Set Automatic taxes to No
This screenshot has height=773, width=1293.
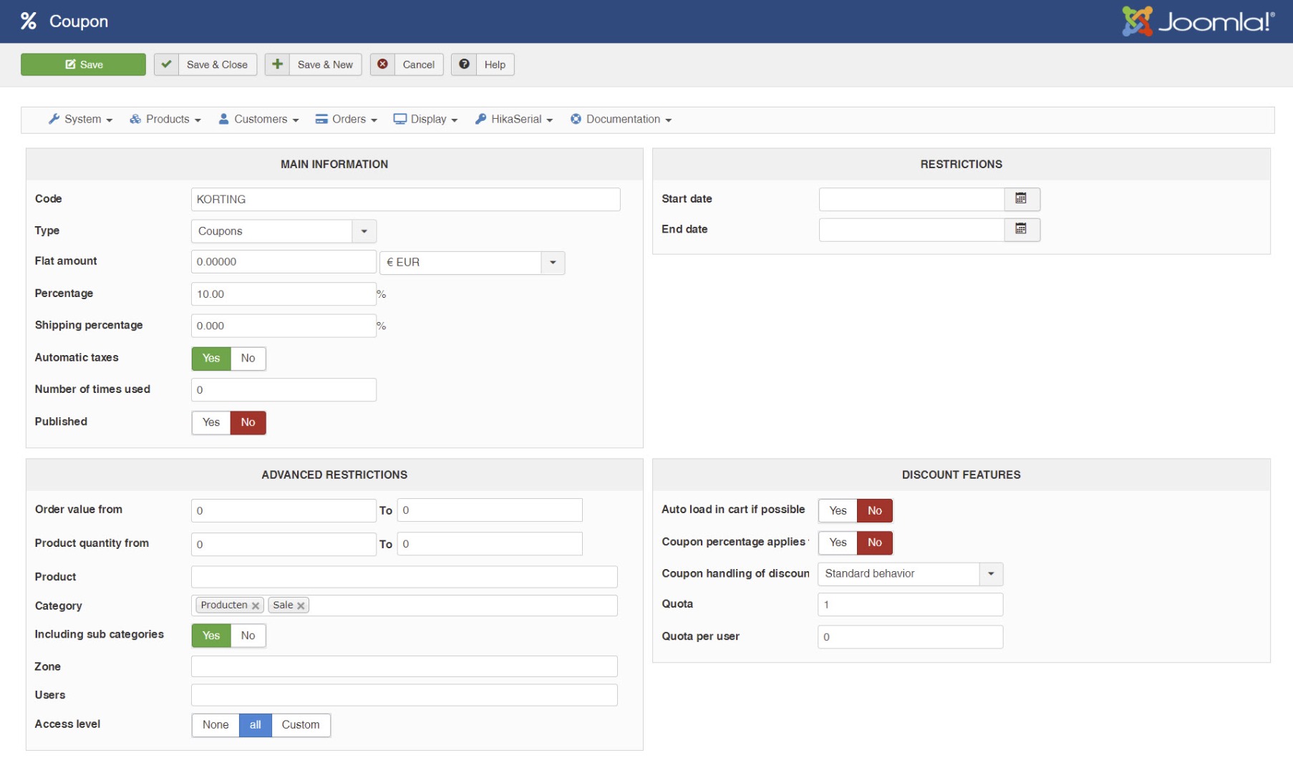pos(248,359)
